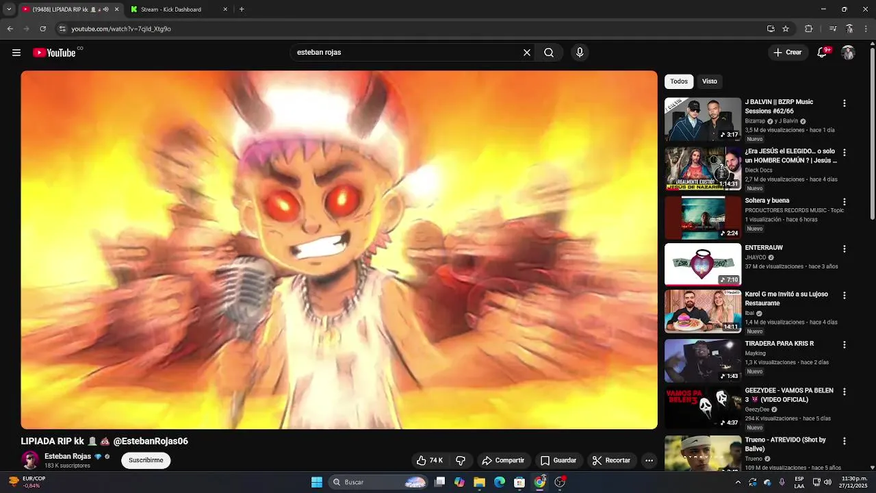Open options for Sobera y buena
Viewport: 876px width, 493px height.
click(x=844, y=202)
